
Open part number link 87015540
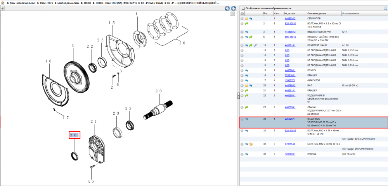pos(290,144)
